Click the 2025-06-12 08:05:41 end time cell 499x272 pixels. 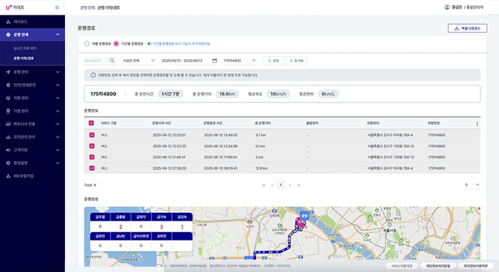click(x=221, y=168)
